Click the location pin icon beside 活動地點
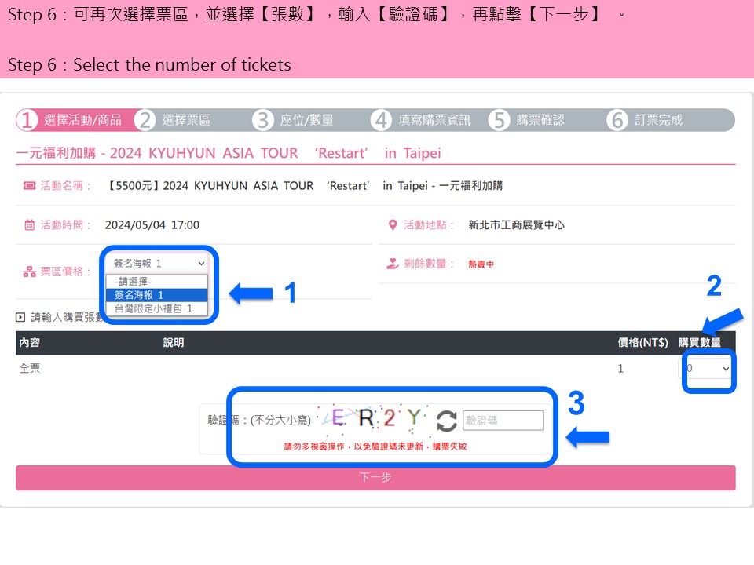754x565 pixels. (x=393, y=225)
